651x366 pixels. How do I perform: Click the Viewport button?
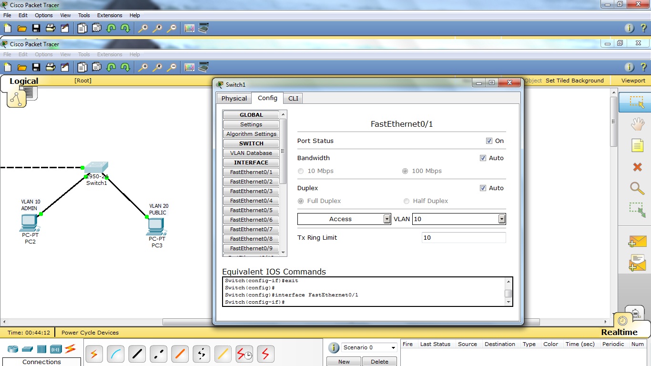point(633,81)
